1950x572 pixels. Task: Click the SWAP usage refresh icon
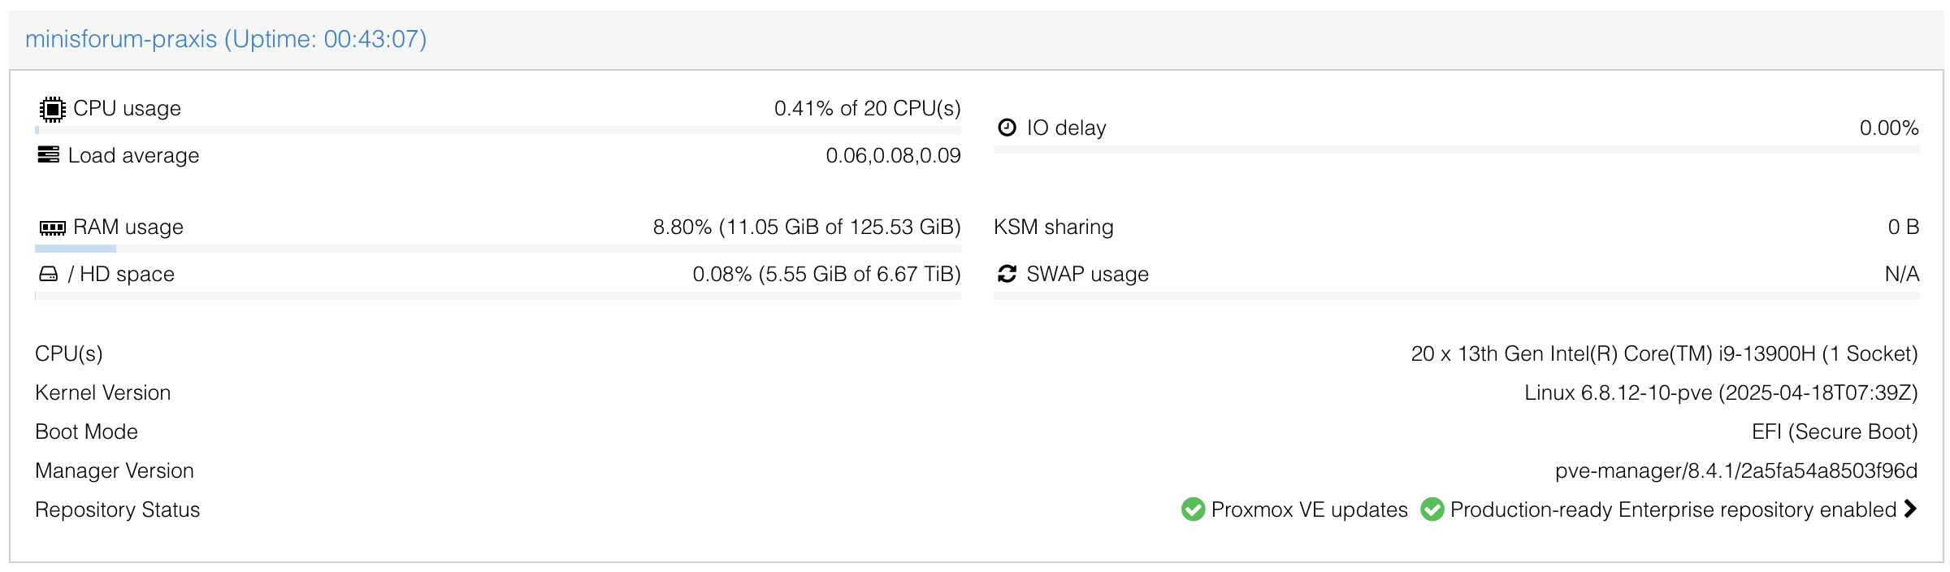point(1007,275)
